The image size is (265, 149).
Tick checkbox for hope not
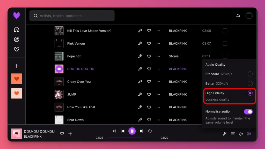point(225,56)
